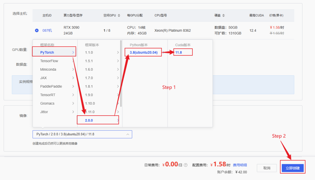Choose PyTorch framework in cascade menu
This screenshot has width=315, height=180.
(55, 52)
